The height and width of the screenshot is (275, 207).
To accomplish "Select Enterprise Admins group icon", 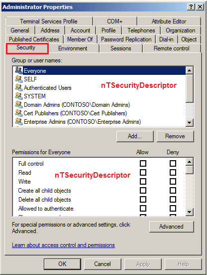I will [x=19, y=122].
